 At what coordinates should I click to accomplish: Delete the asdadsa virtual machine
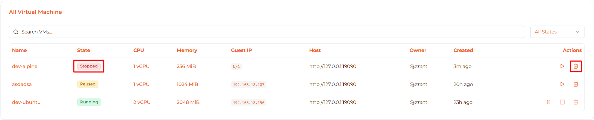pyautogui.click(x=576, y=84)
